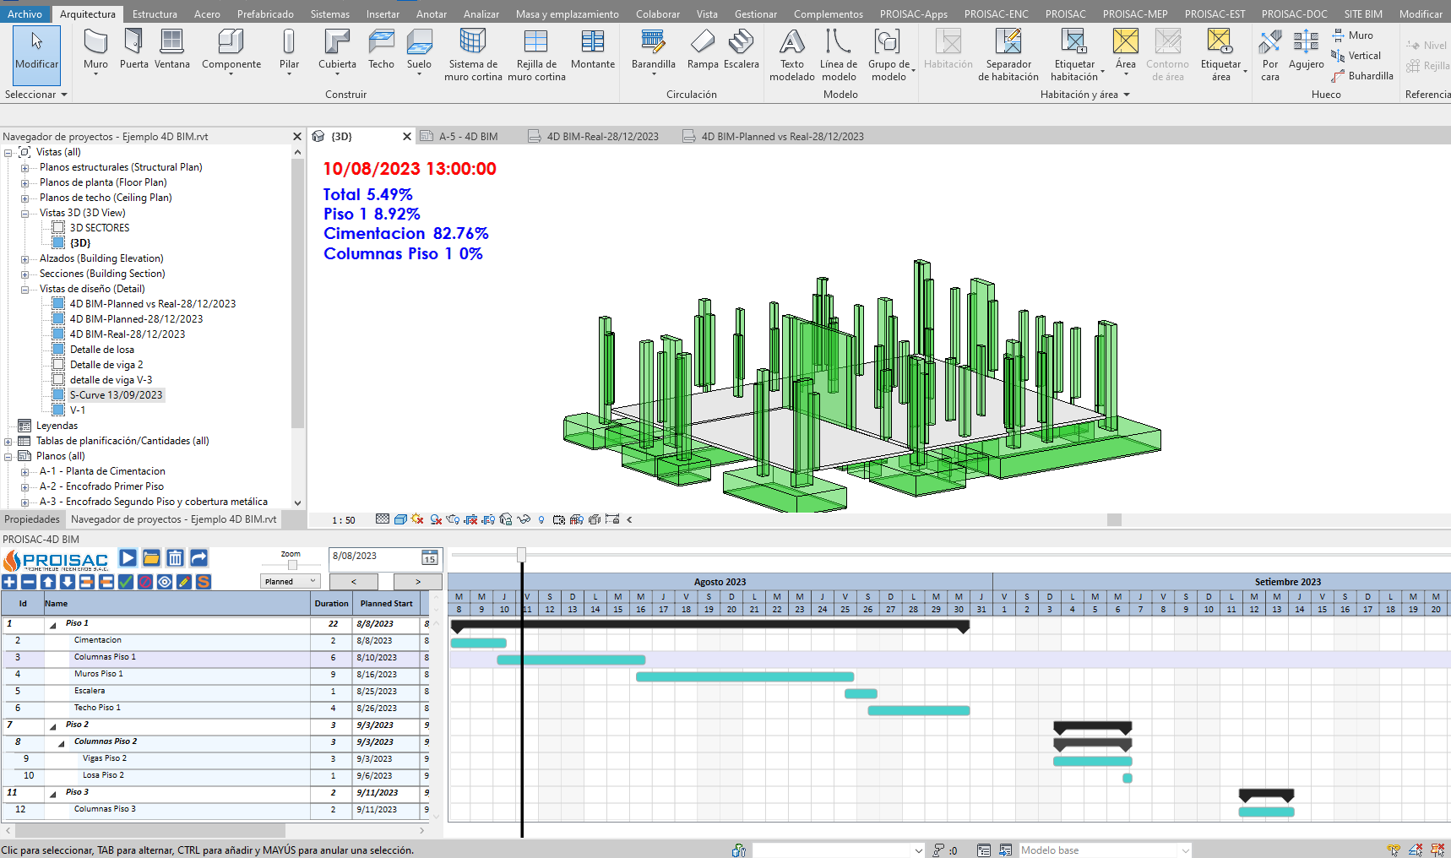
Task: Expand the Habitación y área panel dropdown
Action: coord(1085,95)
